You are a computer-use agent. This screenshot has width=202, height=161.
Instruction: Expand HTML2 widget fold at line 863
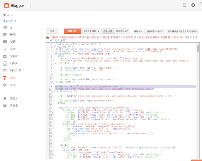tap(53, 155)
